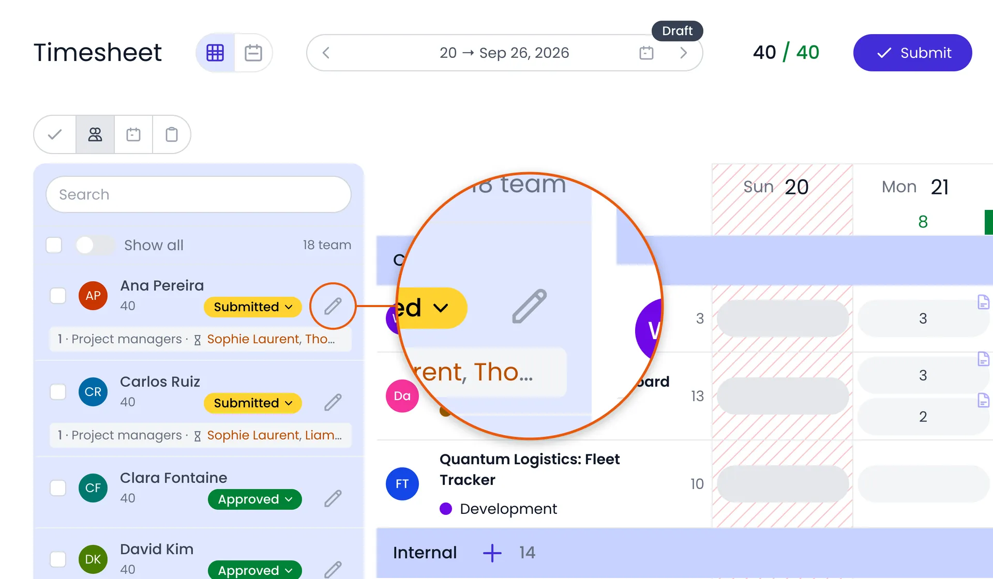
Task: Click the Draft status badge
Action: click(677, 31)
